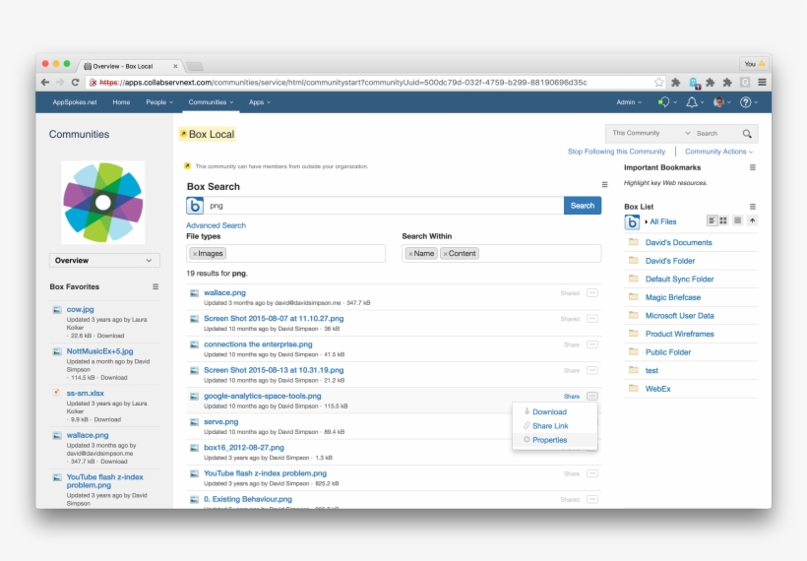The width and height of the screenshot is (807, 561).
Task: Click the upload arrow icon in Box List
Action: (x=752, y=220)
